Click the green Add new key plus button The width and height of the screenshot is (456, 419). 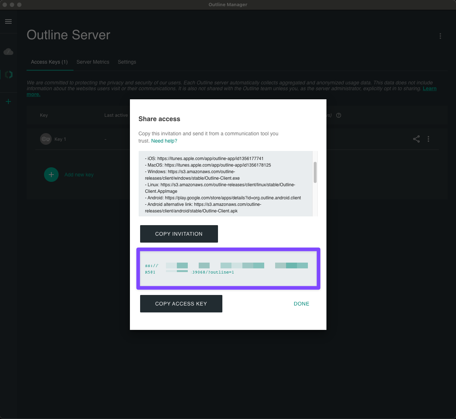point(51,175)
